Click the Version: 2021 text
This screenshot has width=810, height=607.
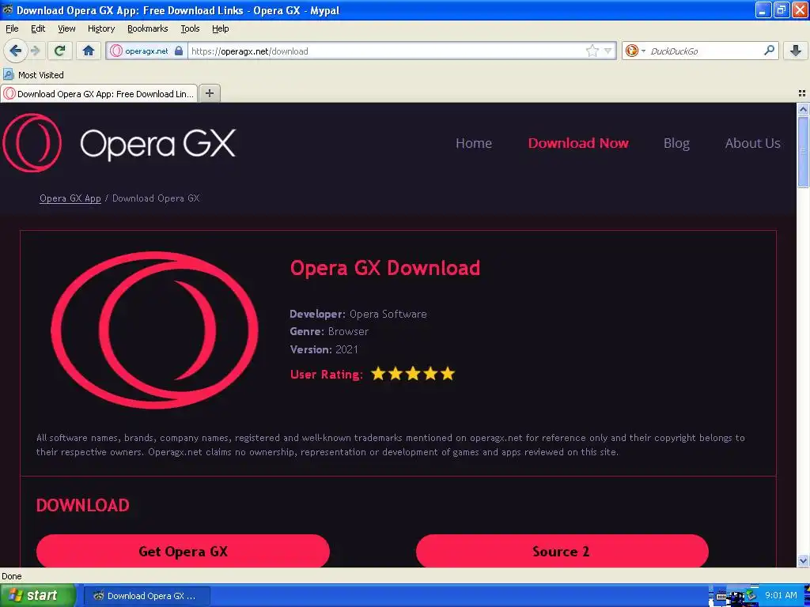[x=324, y=349]
